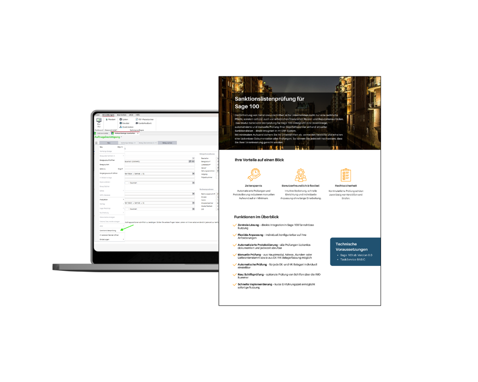This screenshot has width=478, height=382.
Task: Select Sanktionslistenprüfung in the context menu
Action: point(108,230)
